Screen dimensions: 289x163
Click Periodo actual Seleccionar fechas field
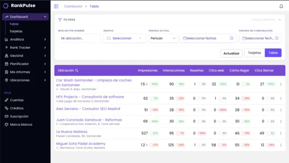click(208, 38)
